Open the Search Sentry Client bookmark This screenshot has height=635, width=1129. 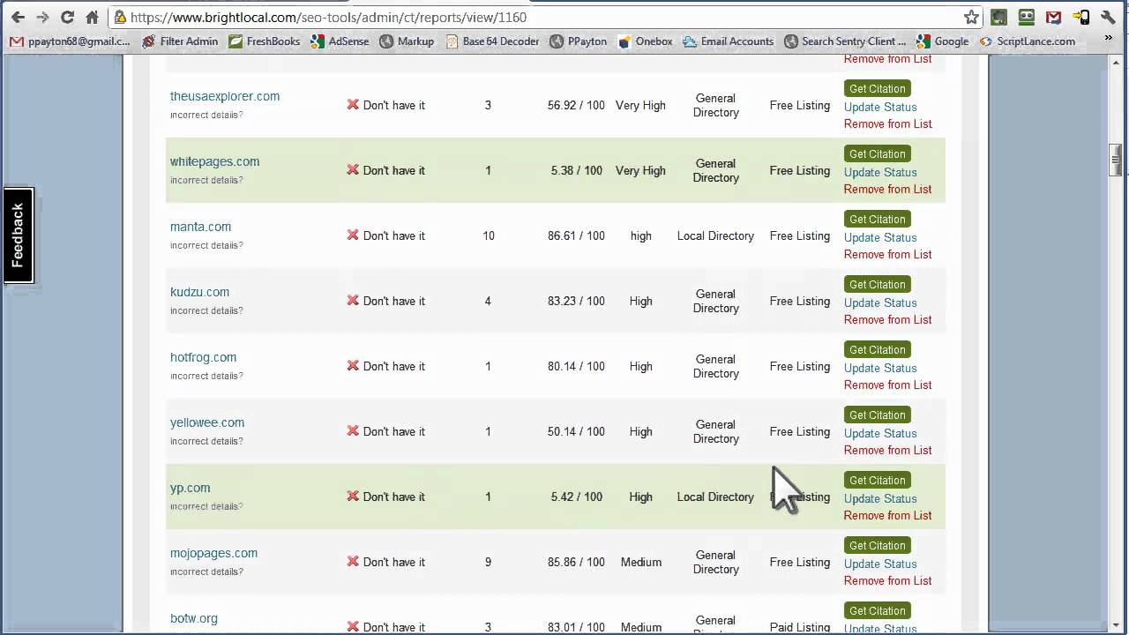click(x=845, y=41)
